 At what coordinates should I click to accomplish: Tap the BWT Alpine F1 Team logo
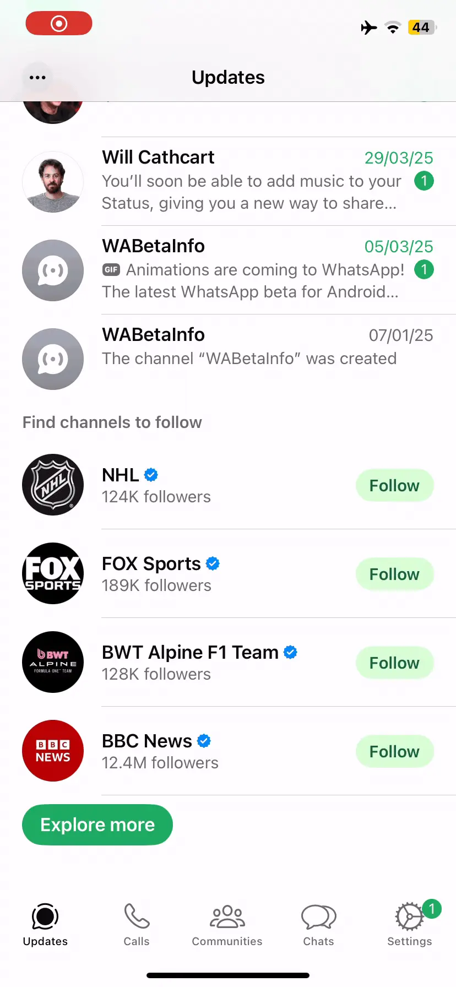[53, 662]
